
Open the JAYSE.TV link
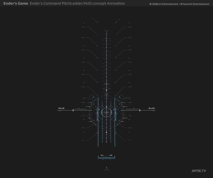tap(199, 171)
